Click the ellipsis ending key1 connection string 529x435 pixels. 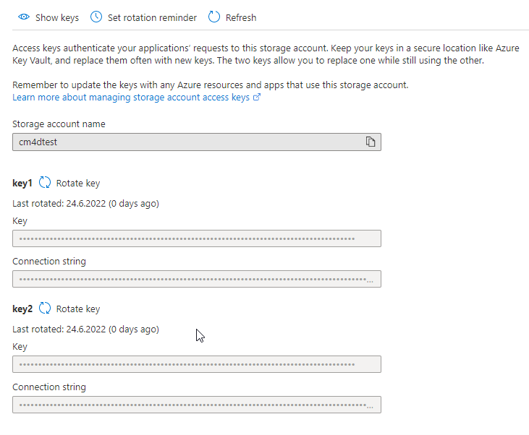(371, 280)
